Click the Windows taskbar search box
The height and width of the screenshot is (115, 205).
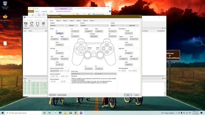point(23,113)
